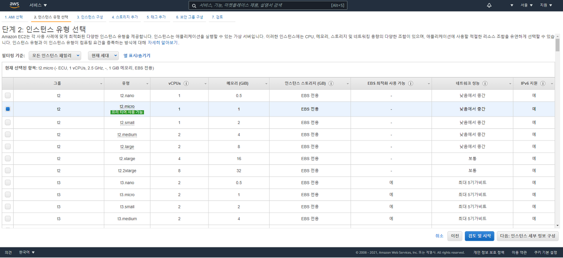Open the 열 표시/숨기기 link
563x258 pixels.
pos(137,56)
